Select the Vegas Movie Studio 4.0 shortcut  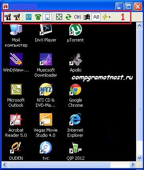[46, 119]
